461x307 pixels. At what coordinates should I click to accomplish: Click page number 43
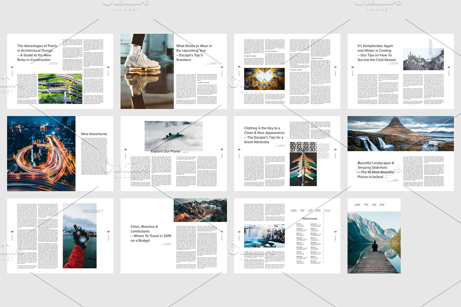point(335,232)
